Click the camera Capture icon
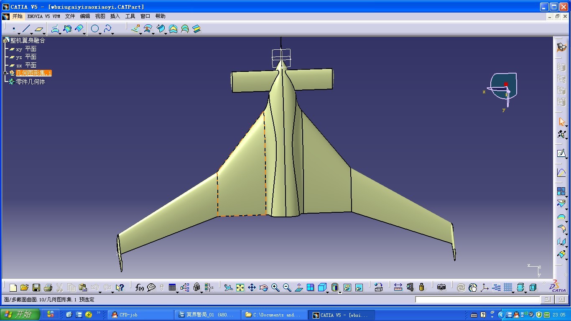Image resolution: width=571 pixels, height=321 pixels. 441,288
